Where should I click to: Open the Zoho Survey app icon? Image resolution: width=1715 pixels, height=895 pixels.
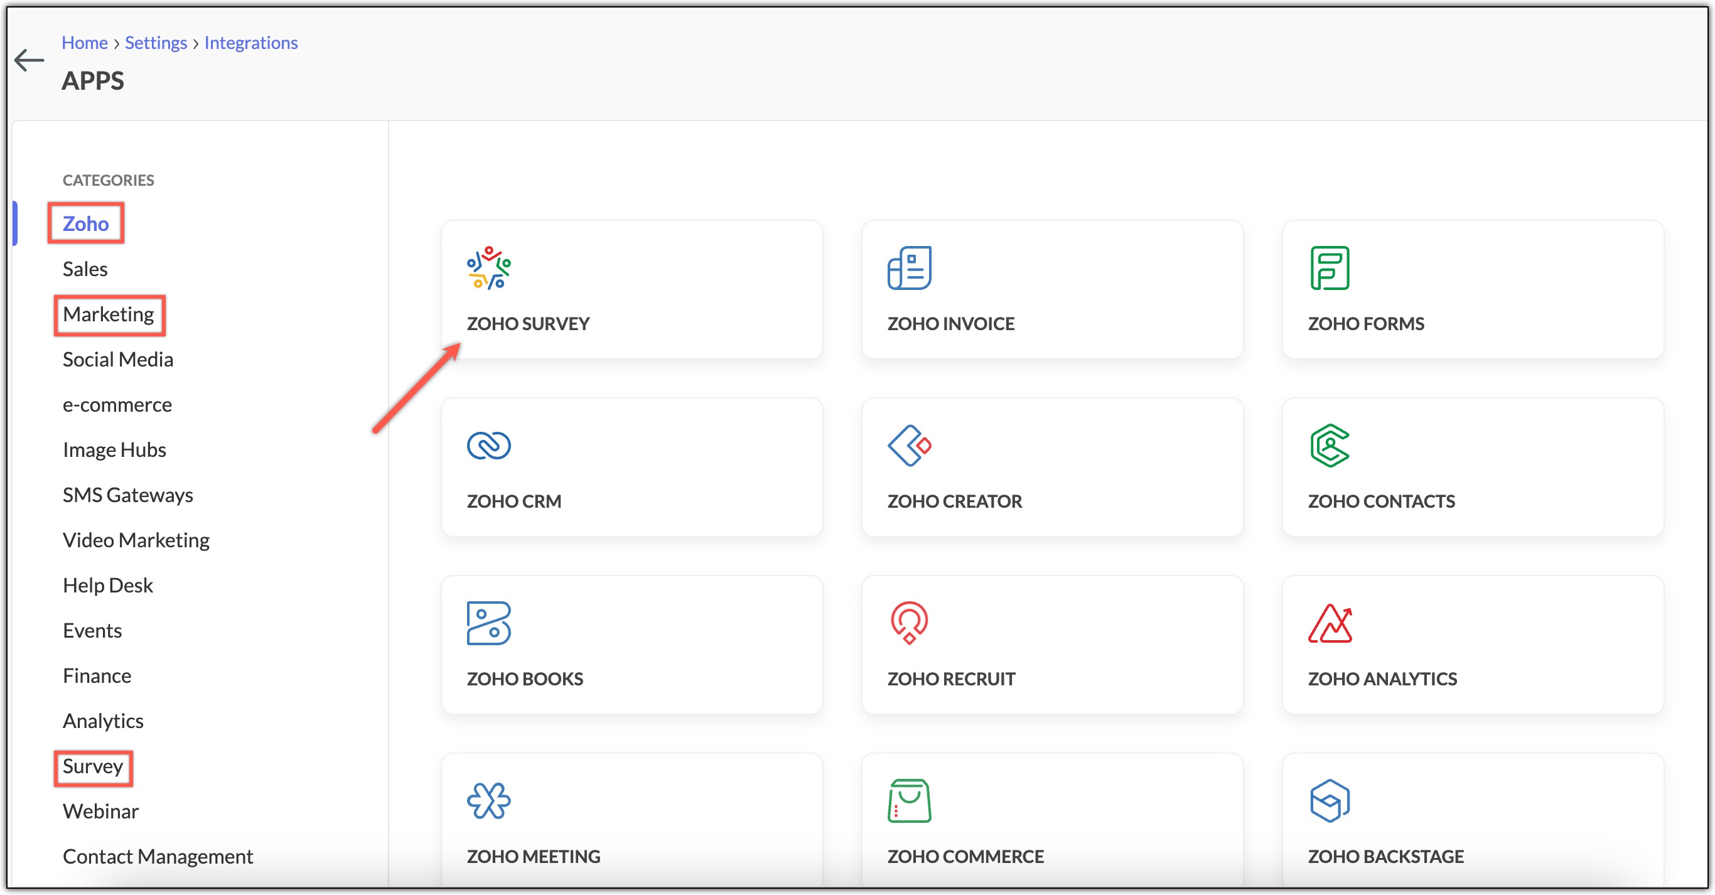[488, 267]
